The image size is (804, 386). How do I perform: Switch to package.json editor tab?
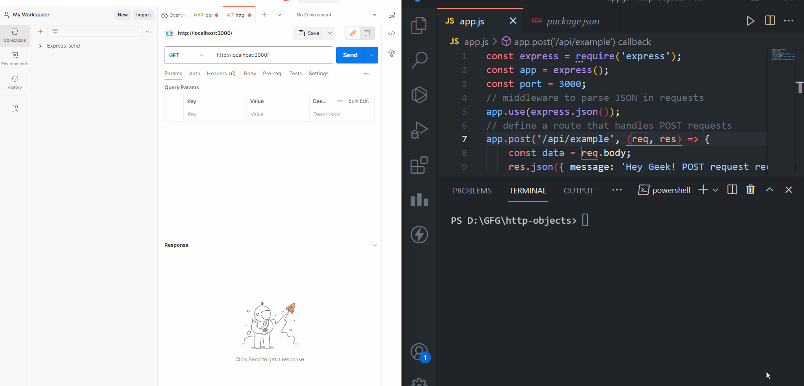565,21
